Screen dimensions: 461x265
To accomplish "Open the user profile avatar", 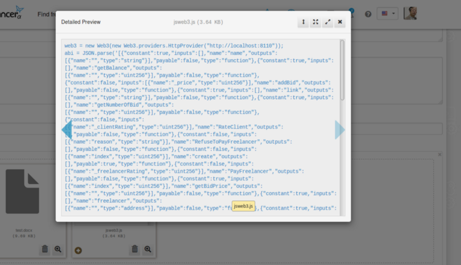I will coord(410,13).
